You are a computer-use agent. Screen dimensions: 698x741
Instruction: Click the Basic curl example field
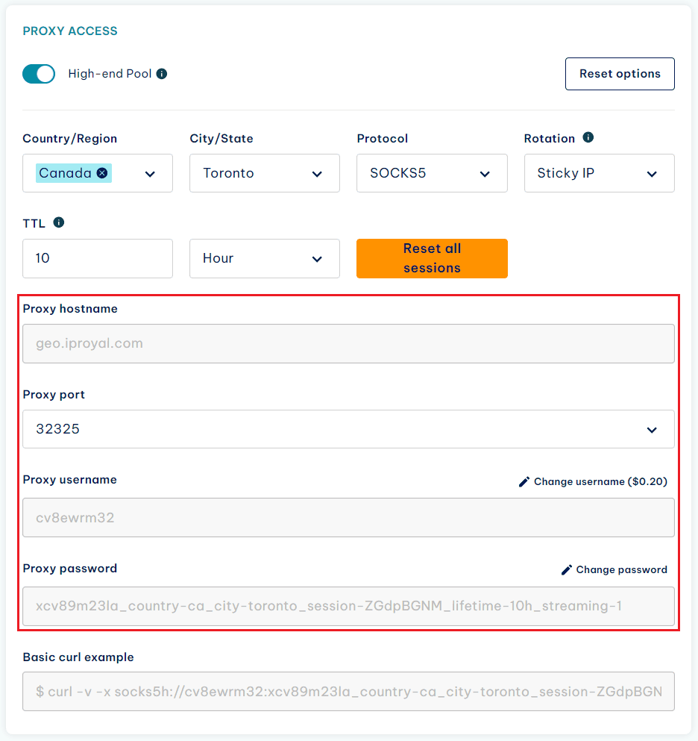pos(348,692)
